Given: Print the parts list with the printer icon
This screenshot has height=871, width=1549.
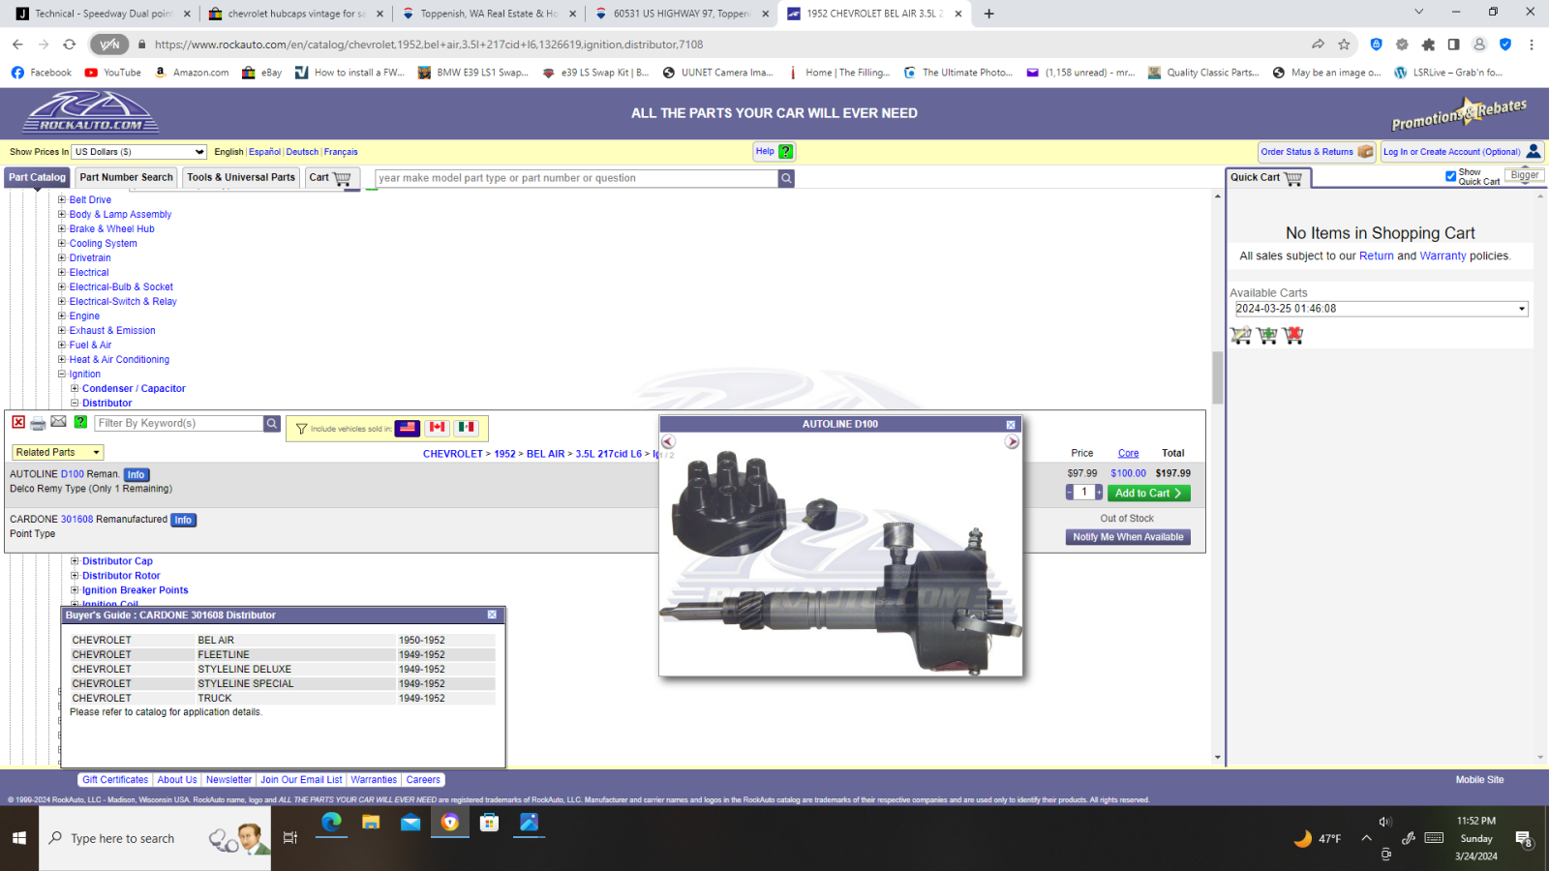Looking at the screenshot, I should [38, 423].
